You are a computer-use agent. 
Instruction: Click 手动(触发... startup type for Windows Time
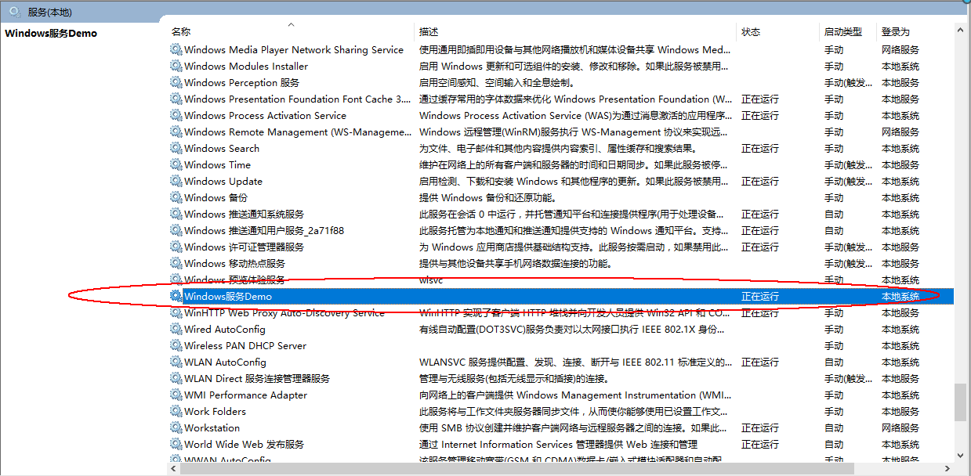pyautogui.click(x=848, y=164)
